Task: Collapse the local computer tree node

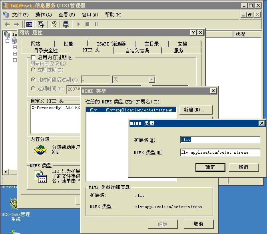Action: click(x=7, y=41)
